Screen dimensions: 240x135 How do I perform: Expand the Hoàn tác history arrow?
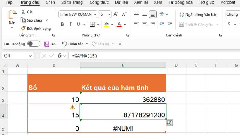87,44
